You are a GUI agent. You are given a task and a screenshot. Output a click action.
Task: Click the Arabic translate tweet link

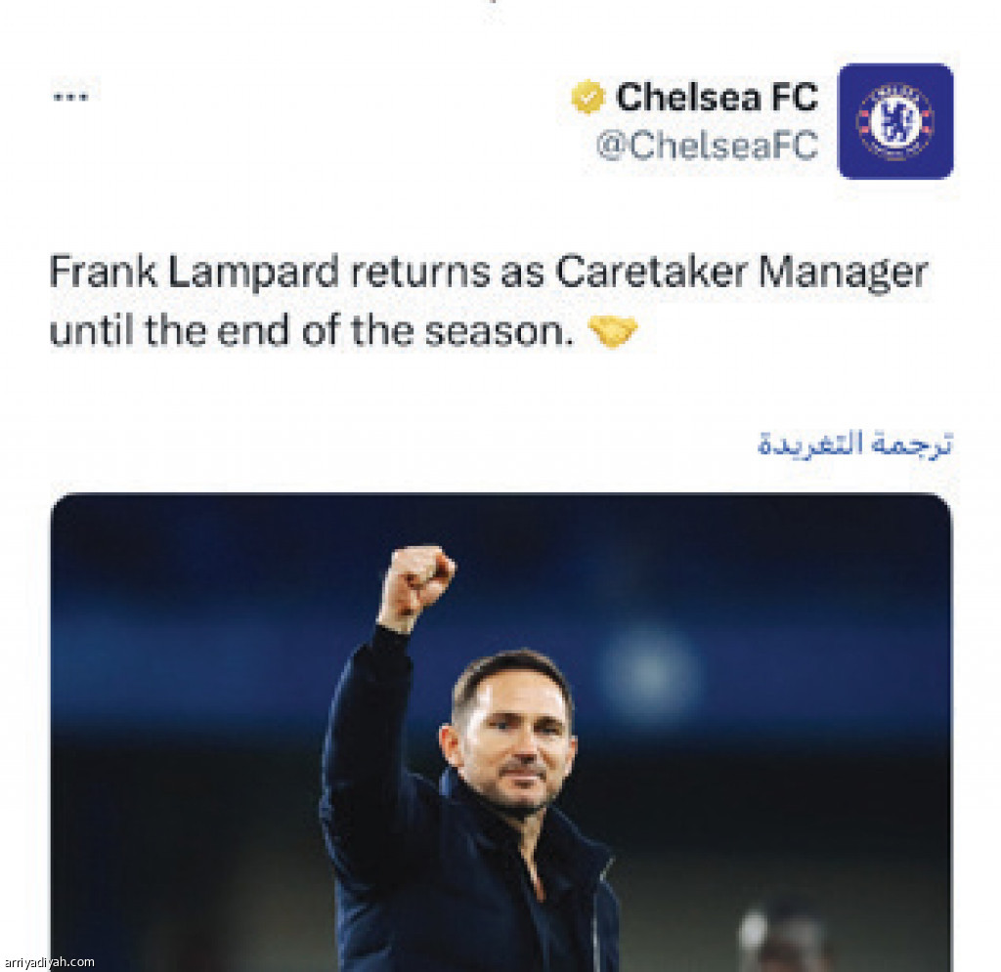click(x=854, y=444)
